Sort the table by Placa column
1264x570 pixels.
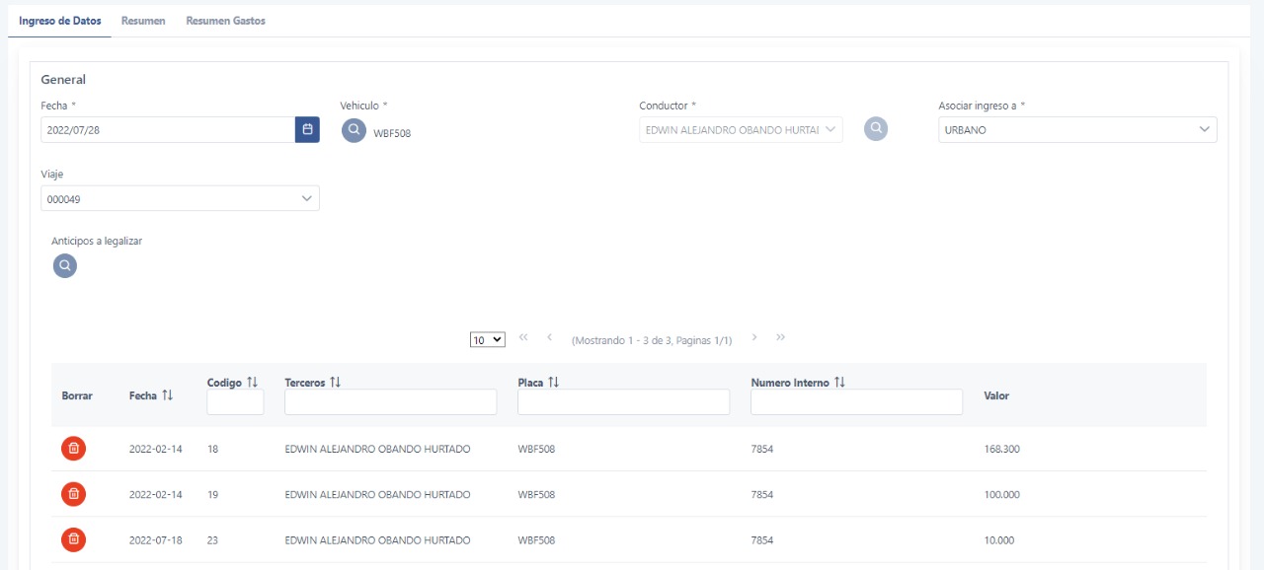tap(554, 383)
